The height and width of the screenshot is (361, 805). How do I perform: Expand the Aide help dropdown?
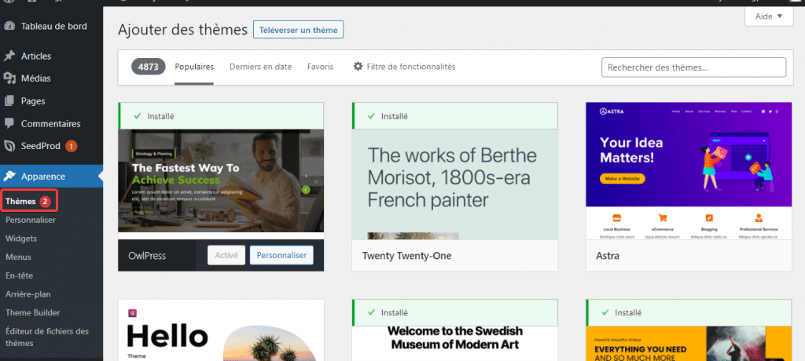(x=769, y=16)
